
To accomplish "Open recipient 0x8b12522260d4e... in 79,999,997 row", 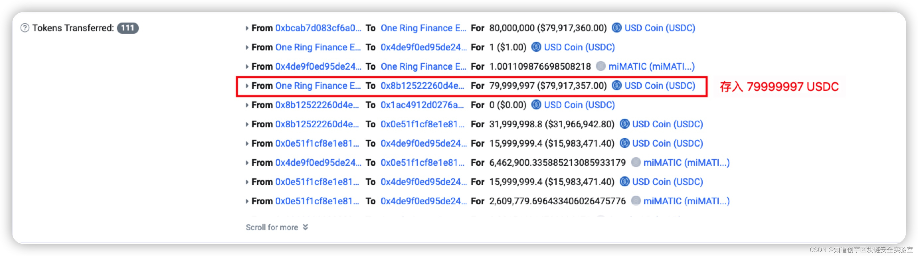I will pyautogui.click(x=422, y=86).
